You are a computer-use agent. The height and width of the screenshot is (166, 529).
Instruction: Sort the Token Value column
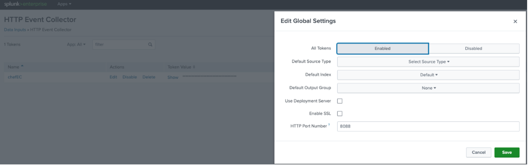point(194,67)
